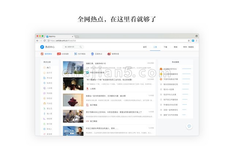Screen dimensions: 234x146
Task: Click the browser back arrow
Action: pyautogui.click(x=37, y=41)
